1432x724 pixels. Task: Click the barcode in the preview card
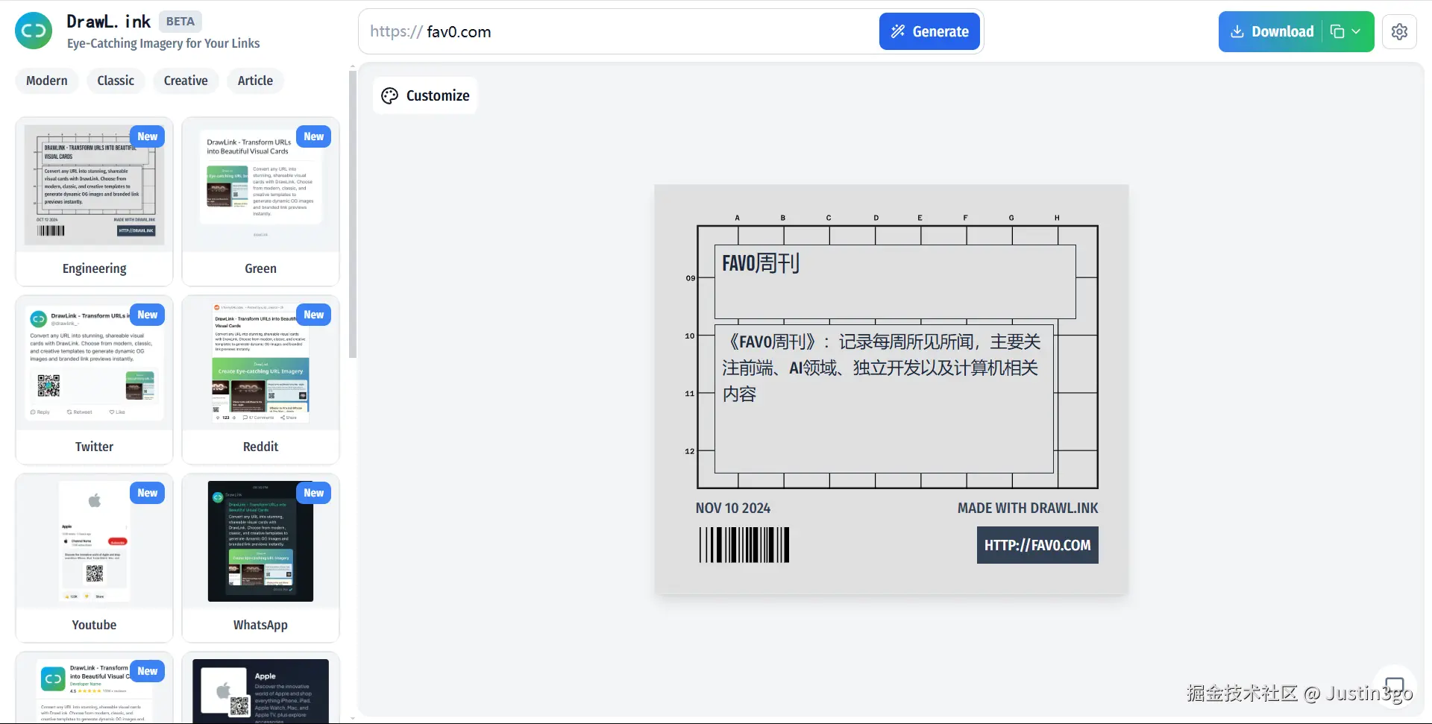click(744, 545)
